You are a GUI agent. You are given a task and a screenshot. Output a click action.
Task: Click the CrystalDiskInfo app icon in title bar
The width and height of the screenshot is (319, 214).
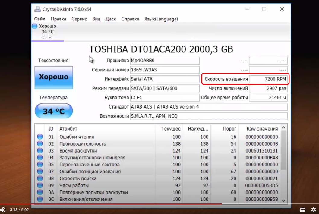click(38, 9)
